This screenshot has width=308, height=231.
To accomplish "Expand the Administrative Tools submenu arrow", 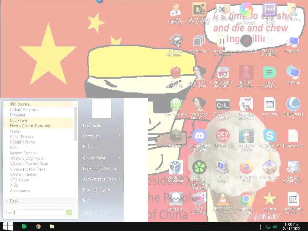I will click(119, 179).
